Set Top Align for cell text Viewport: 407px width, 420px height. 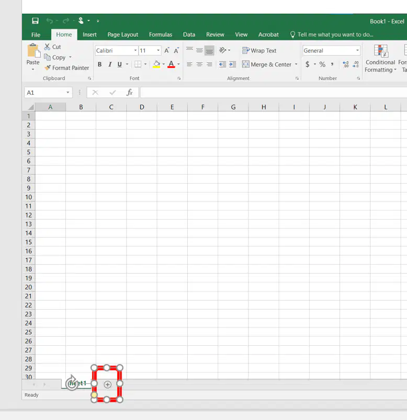[189, 50]
